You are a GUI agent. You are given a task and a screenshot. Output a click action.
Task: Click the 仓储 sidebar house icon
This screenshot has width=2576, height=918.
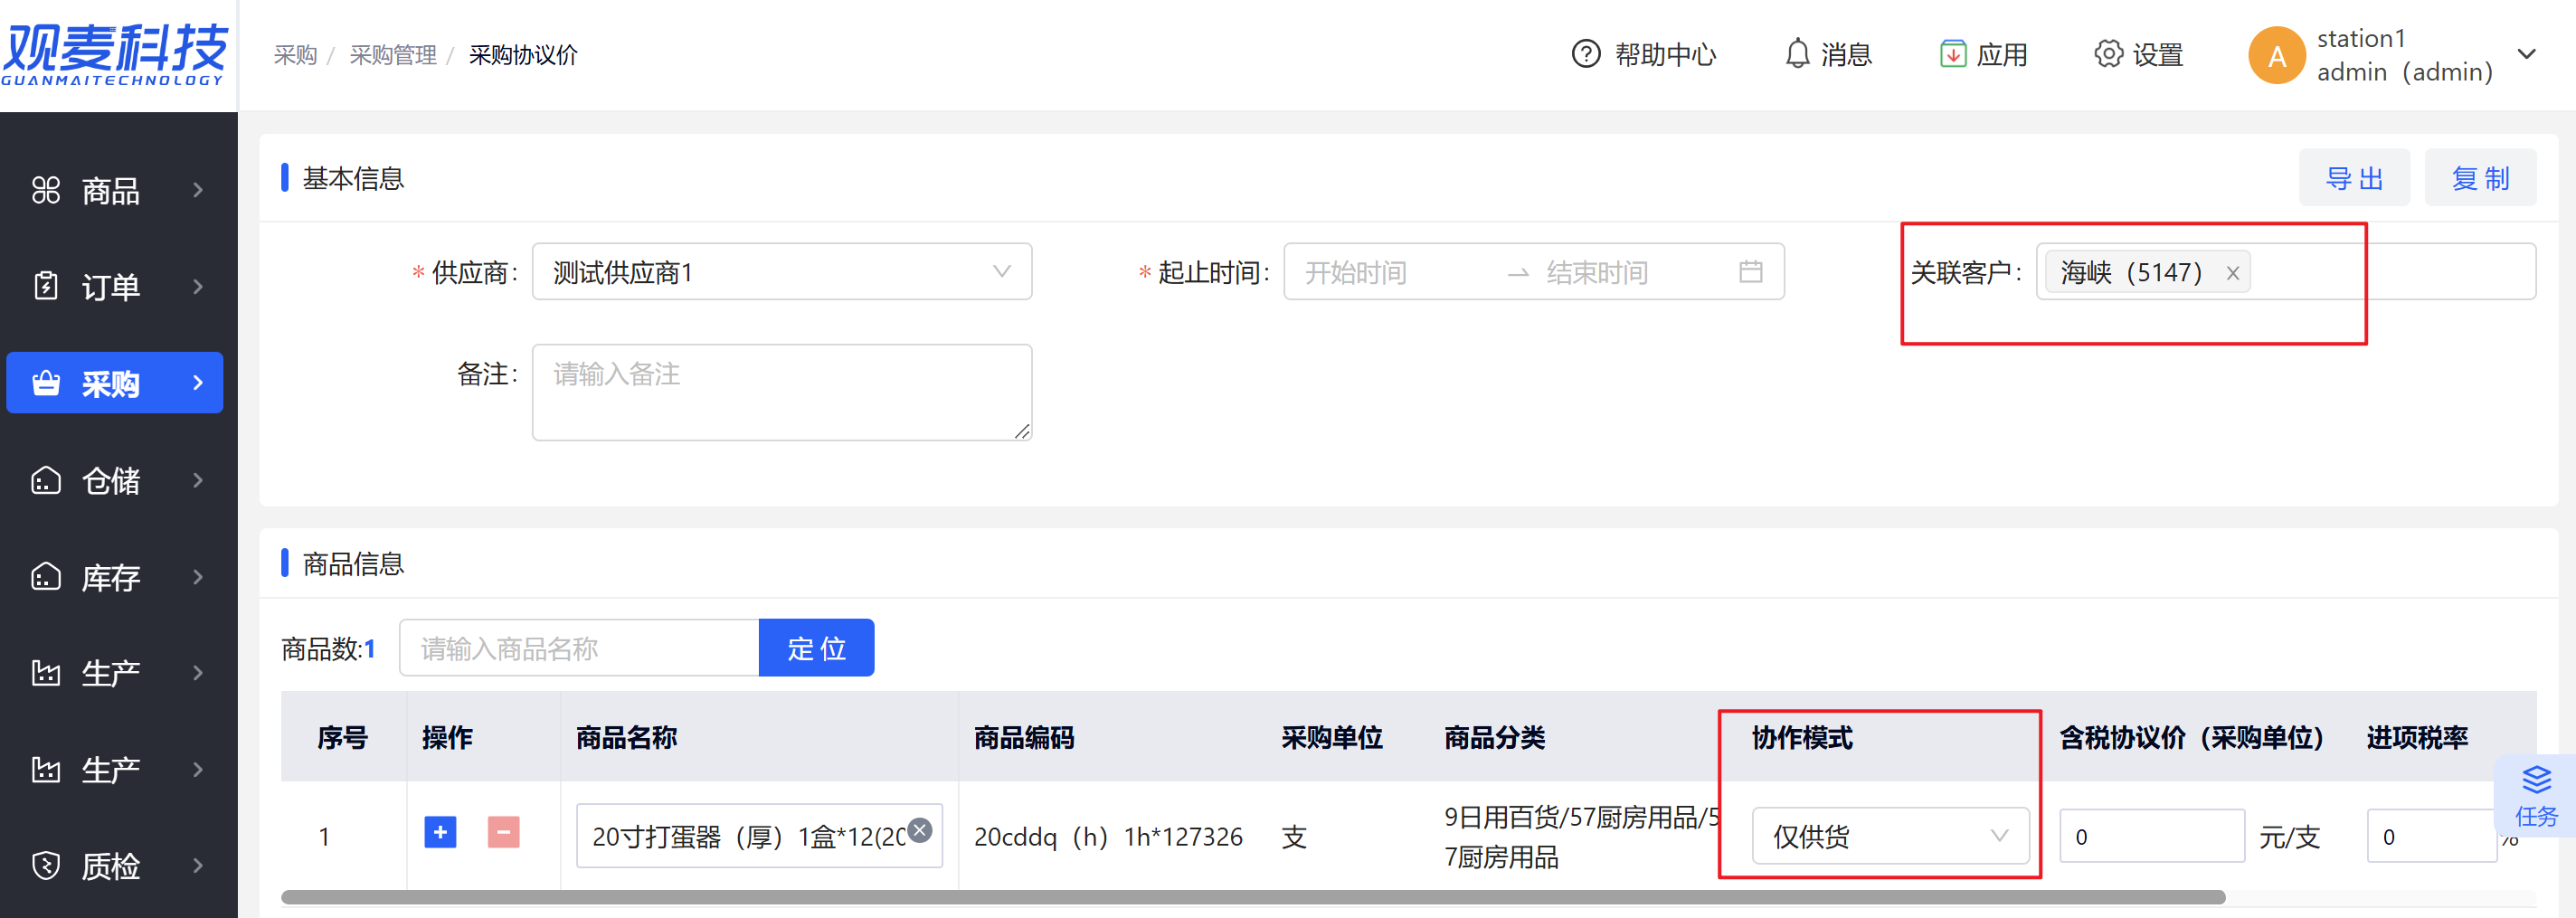coord(46,480)
